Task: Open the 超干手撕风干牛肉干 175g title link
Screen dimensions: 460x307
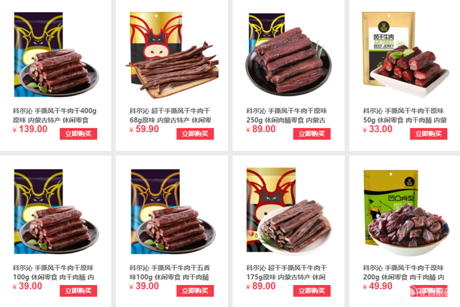Action: coord(286,273)
